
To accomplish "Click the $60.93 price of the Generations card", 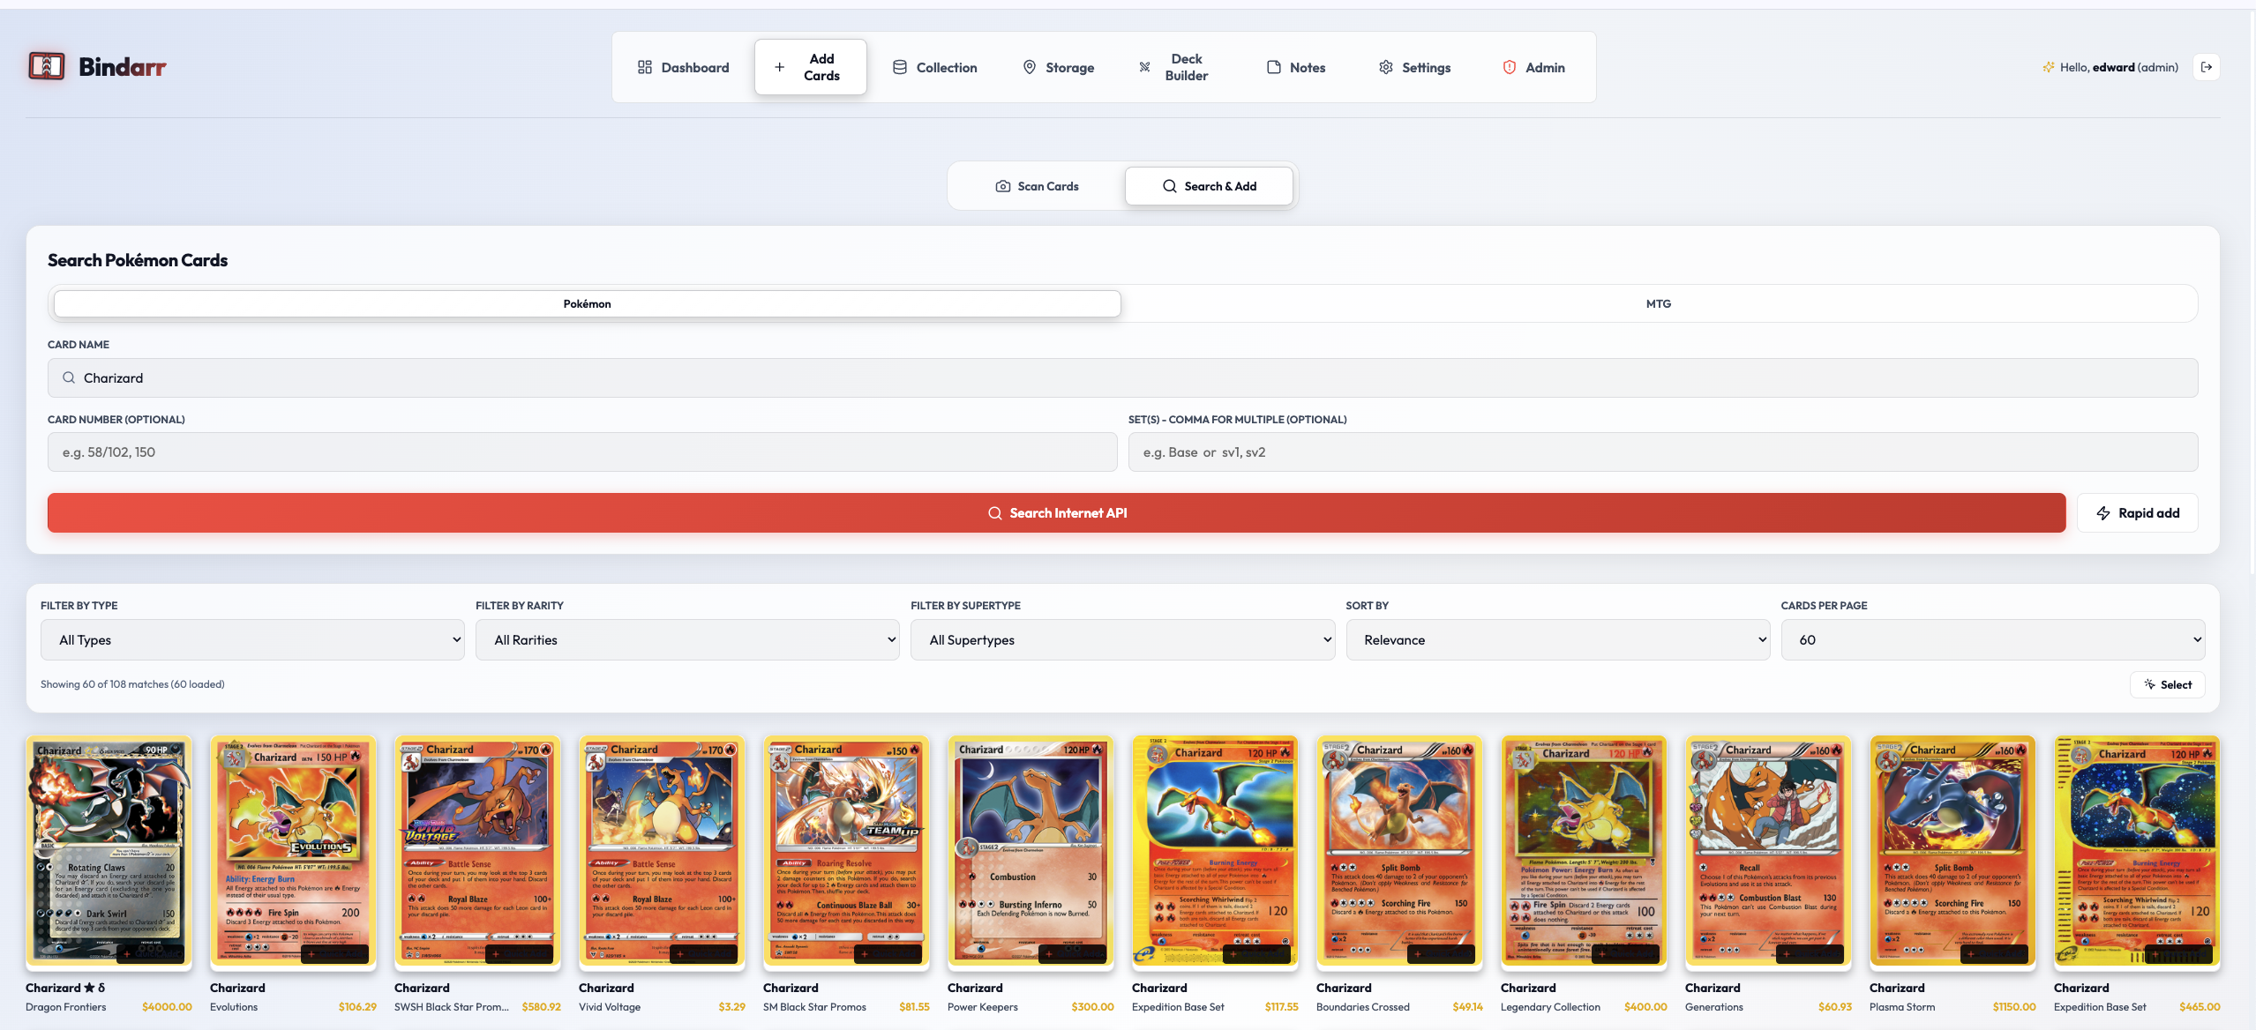I will [1835, 1007].
